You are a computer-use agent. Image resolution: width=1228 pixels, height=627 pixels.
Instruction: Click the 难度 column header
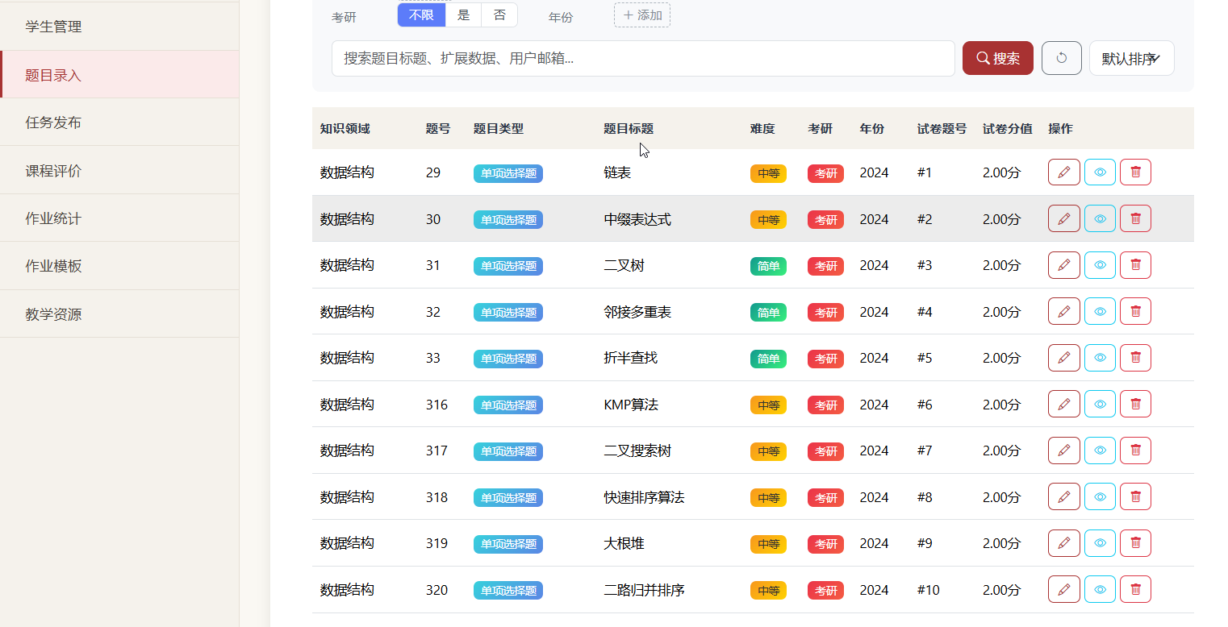pos(762,129)
